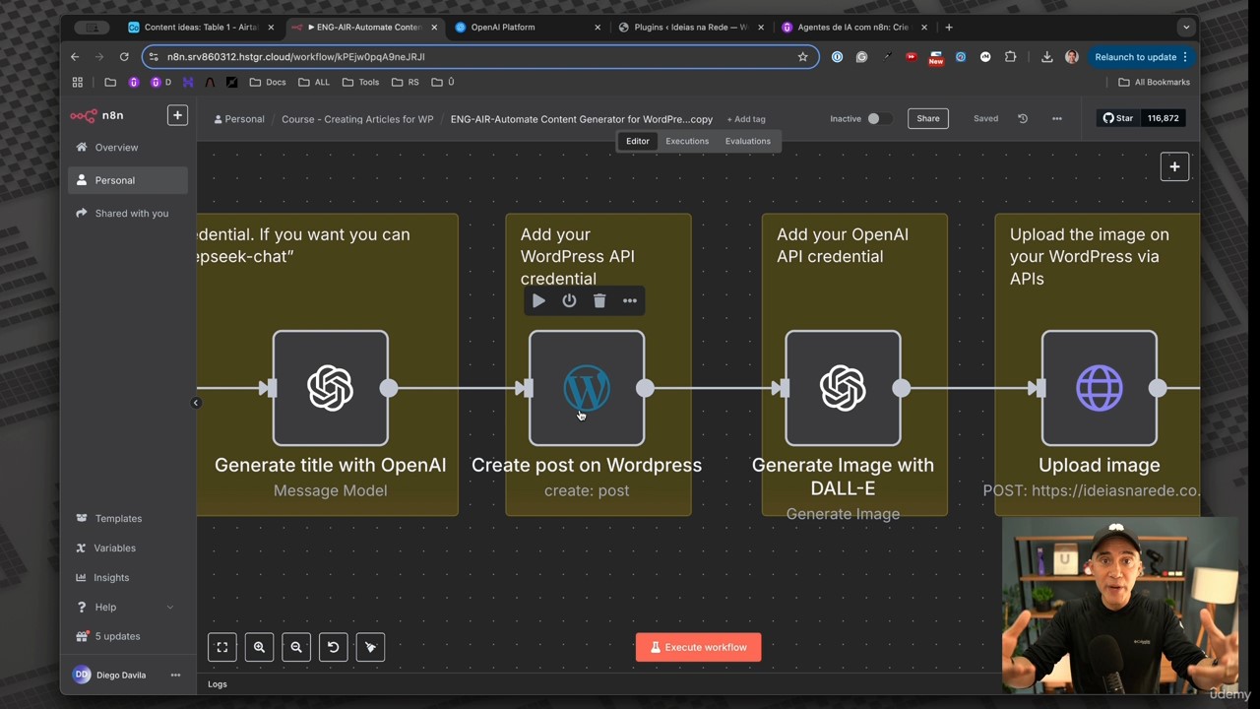The width and height of the screenshot is (1260, 709).
Task: Open Course - Creating Articles for WP folder
Action: 357,119
